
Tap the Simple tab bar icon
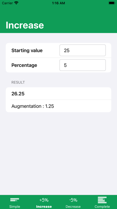[x=15, y=200]
